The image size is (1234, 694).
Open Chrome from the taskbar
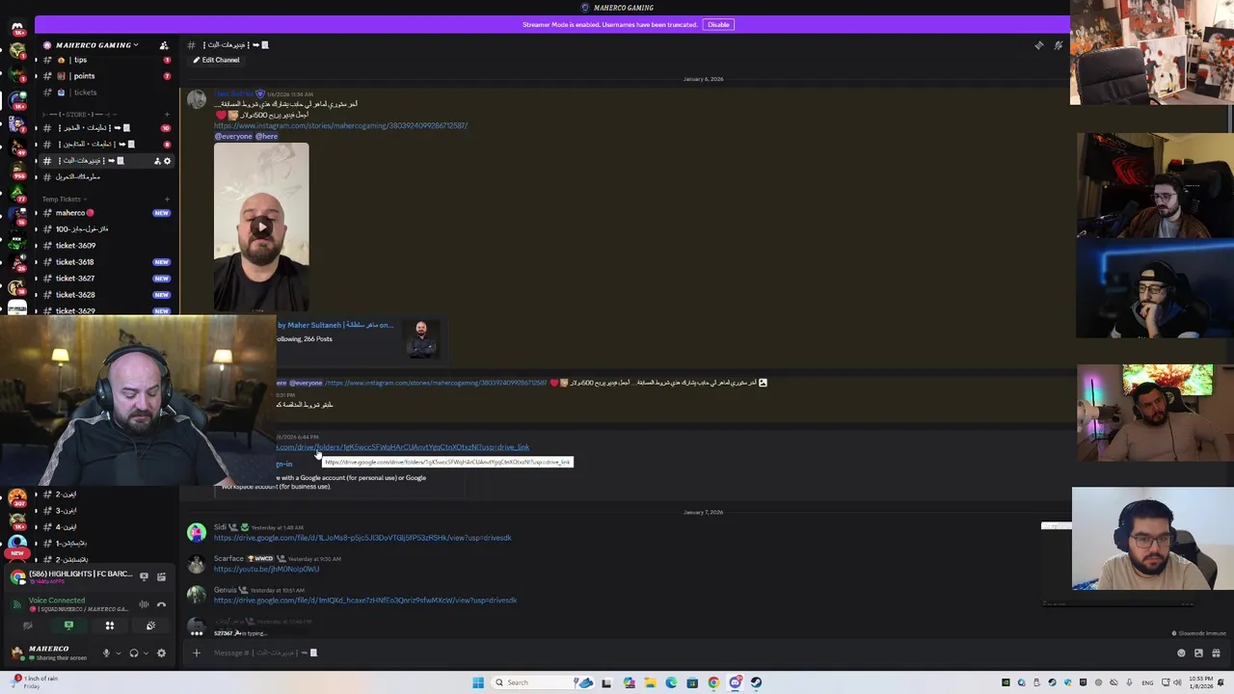[713, 682]
